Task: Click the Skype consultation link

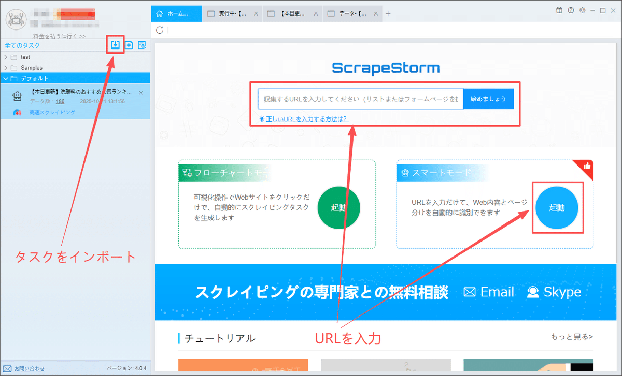Action: pyautogui.click(x=554, y=292)
